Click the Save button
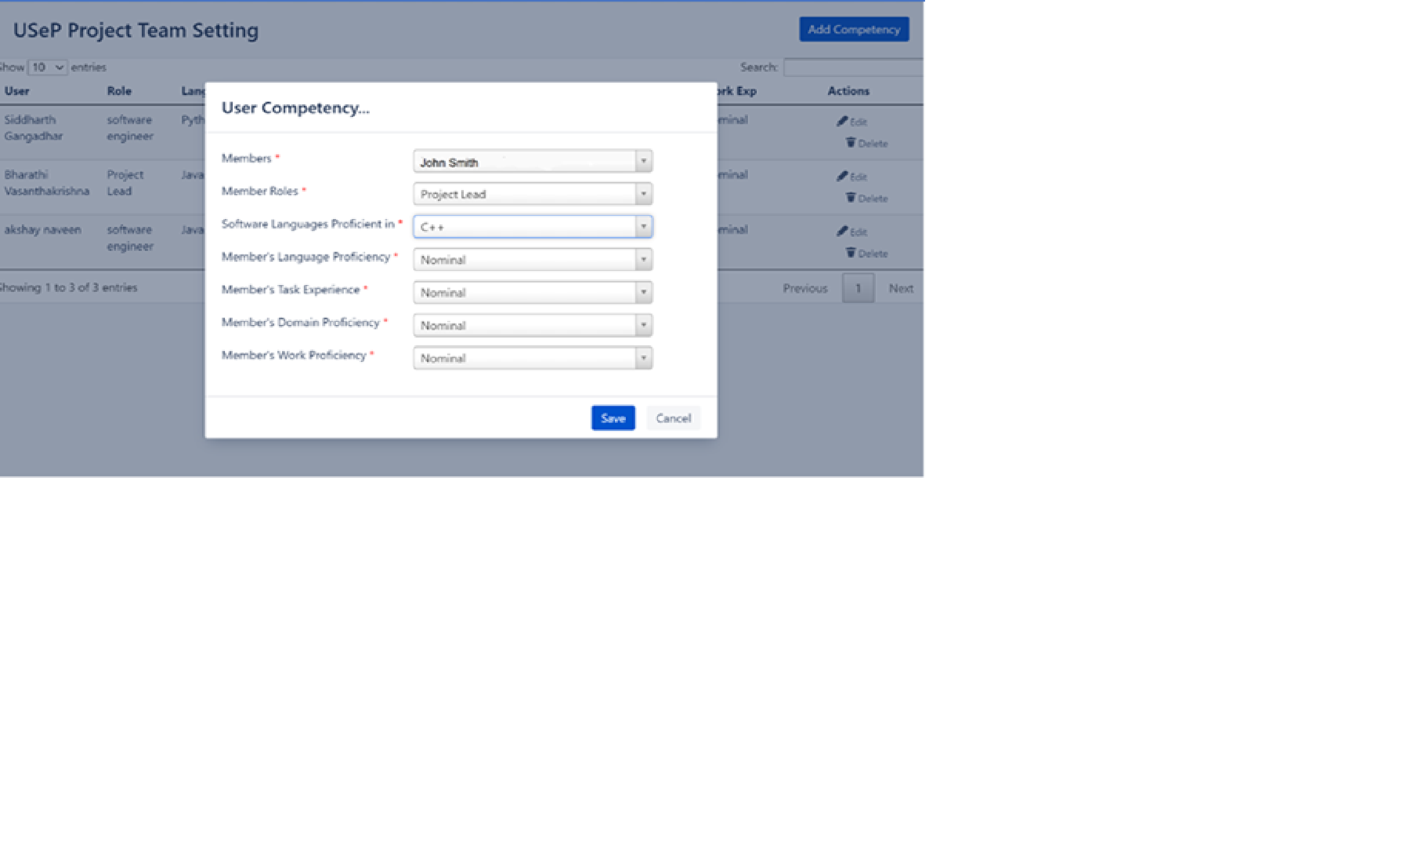Image resolution: width=1418 pixels, height=850 pixels. pos(612,418)
